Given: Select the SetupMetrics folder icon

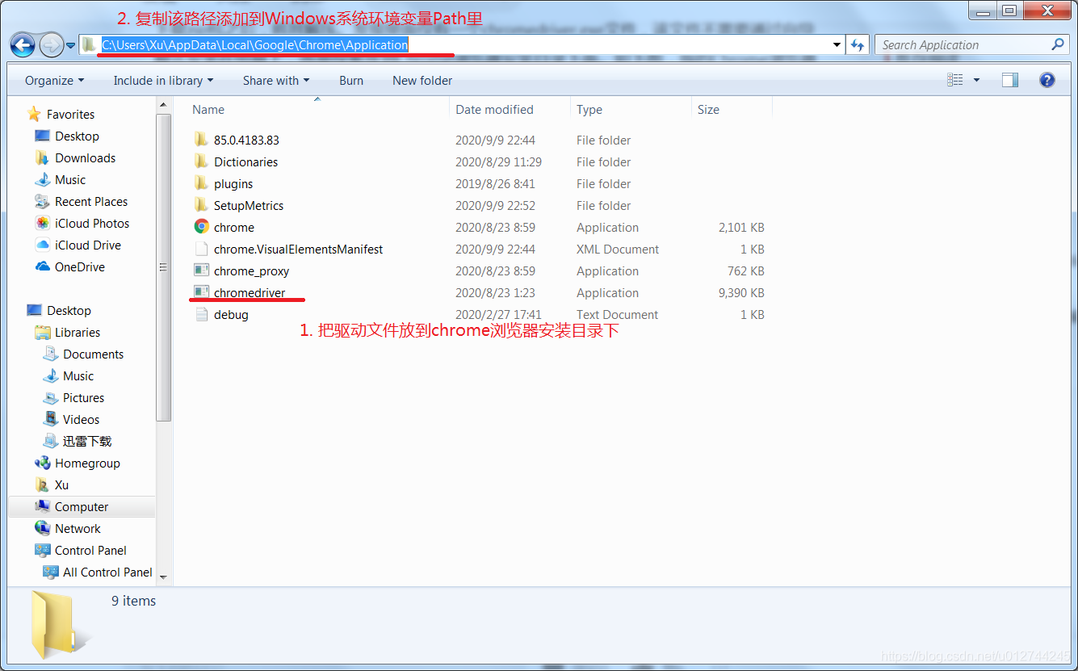Looking at the screenshot, I should point(201,205).
